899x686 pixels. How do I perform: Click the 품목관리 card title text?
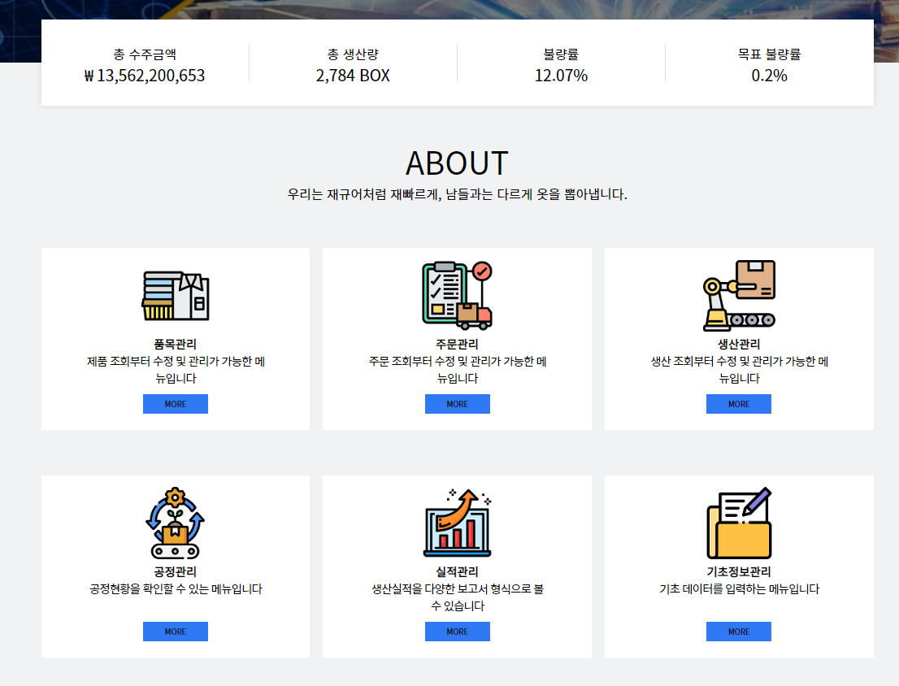coord(175,344)
